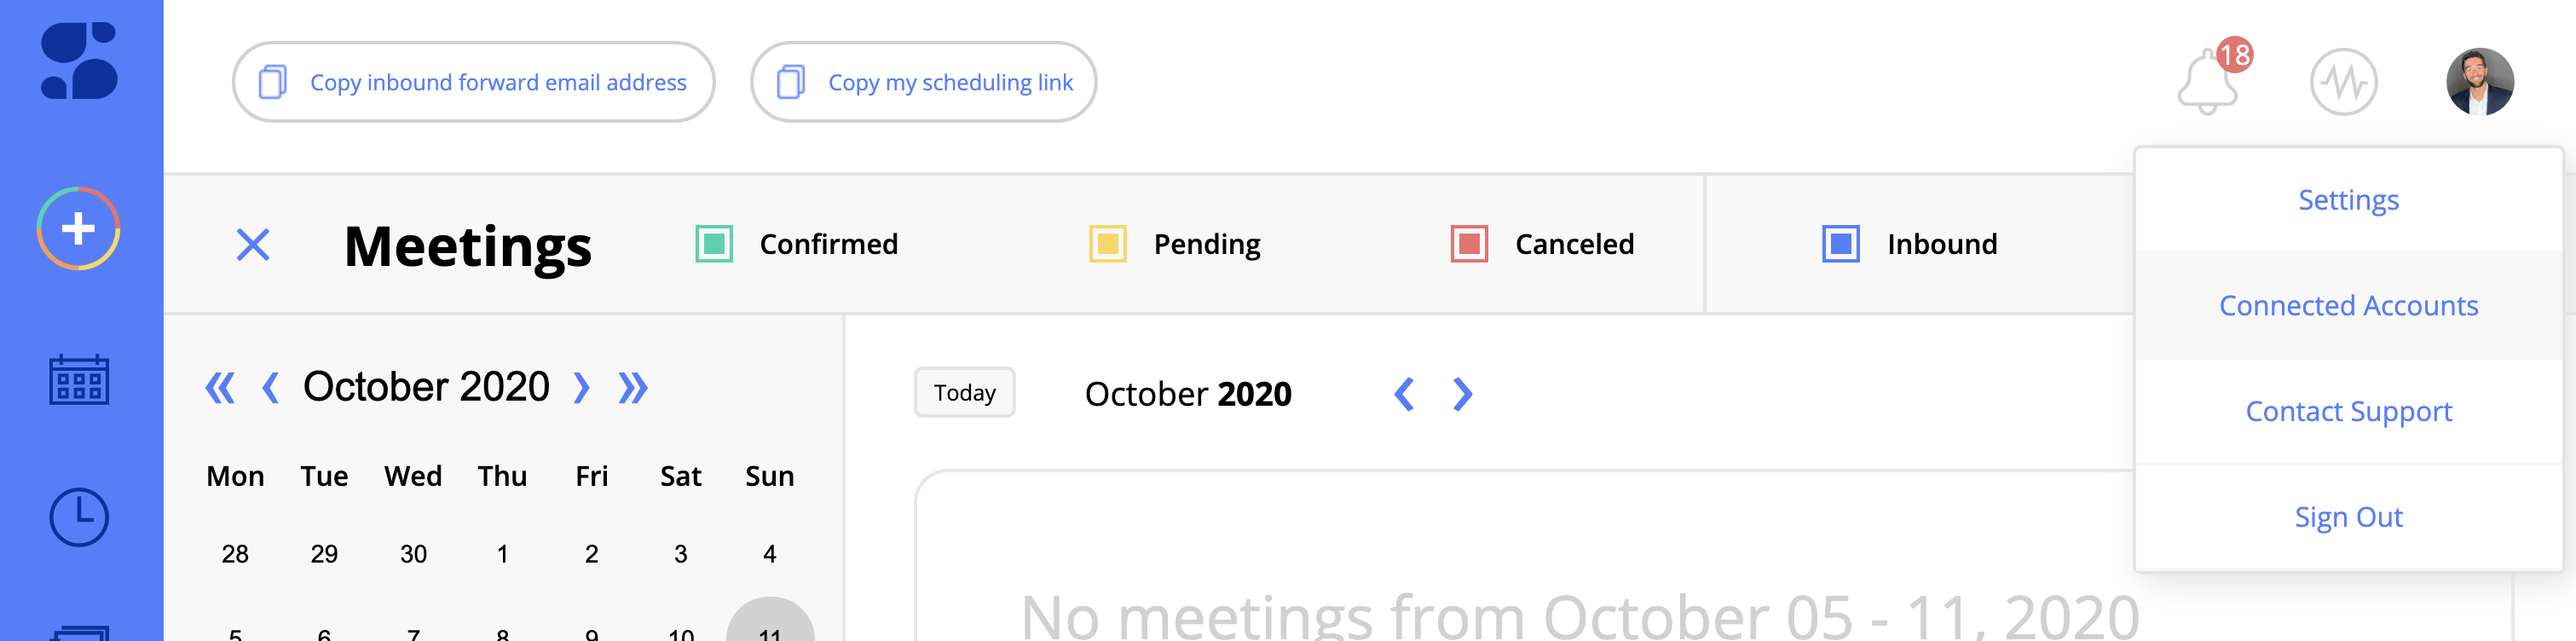Open the calendar icon in sidebar
2576x641 pixels.
79,380
